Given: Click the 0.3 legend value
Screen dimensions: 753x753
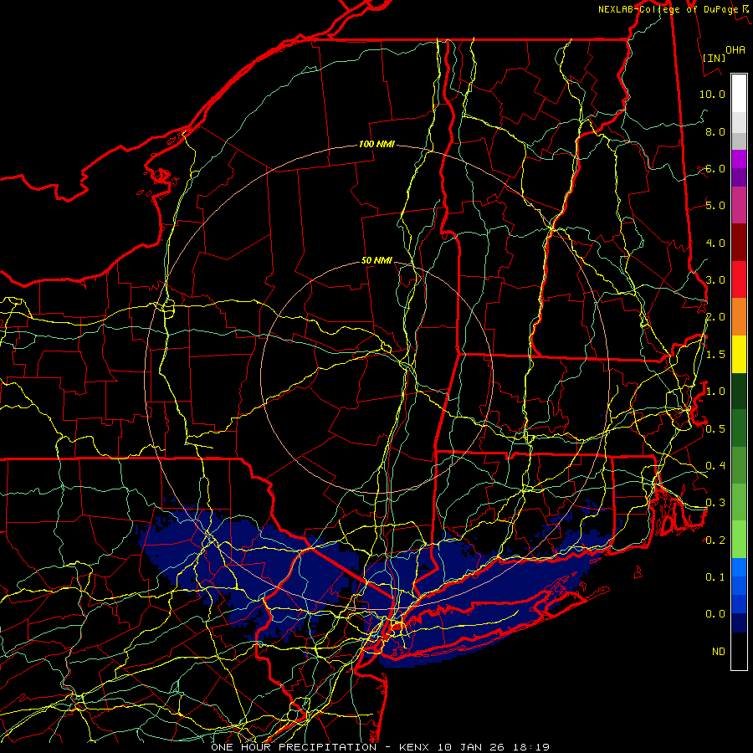Looking at the screenshot, I should (715, 503).
